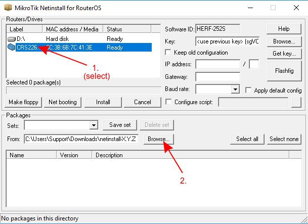
Task: Open the Baud rate dropdown arrow
Action: (235, 89)
